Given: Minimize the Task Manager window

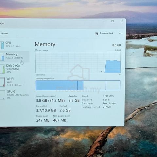Looking at the screenshot, I should tap(104, 21).
